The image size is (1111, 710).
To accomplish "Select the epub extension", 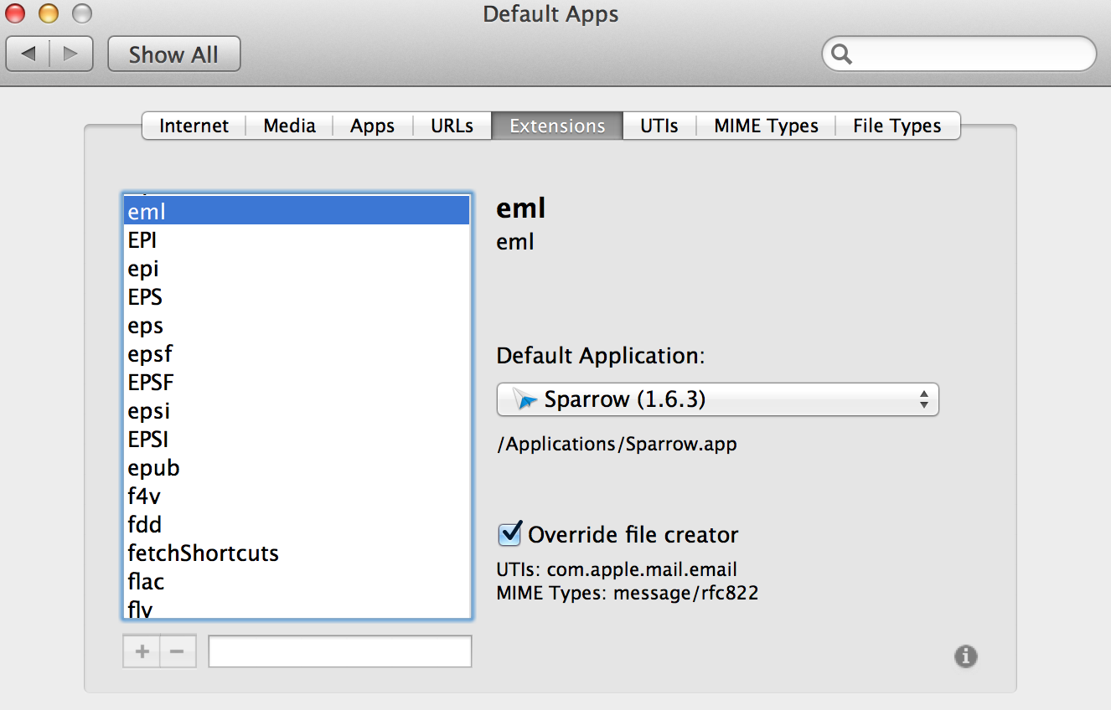I will (x=297, y=468).
